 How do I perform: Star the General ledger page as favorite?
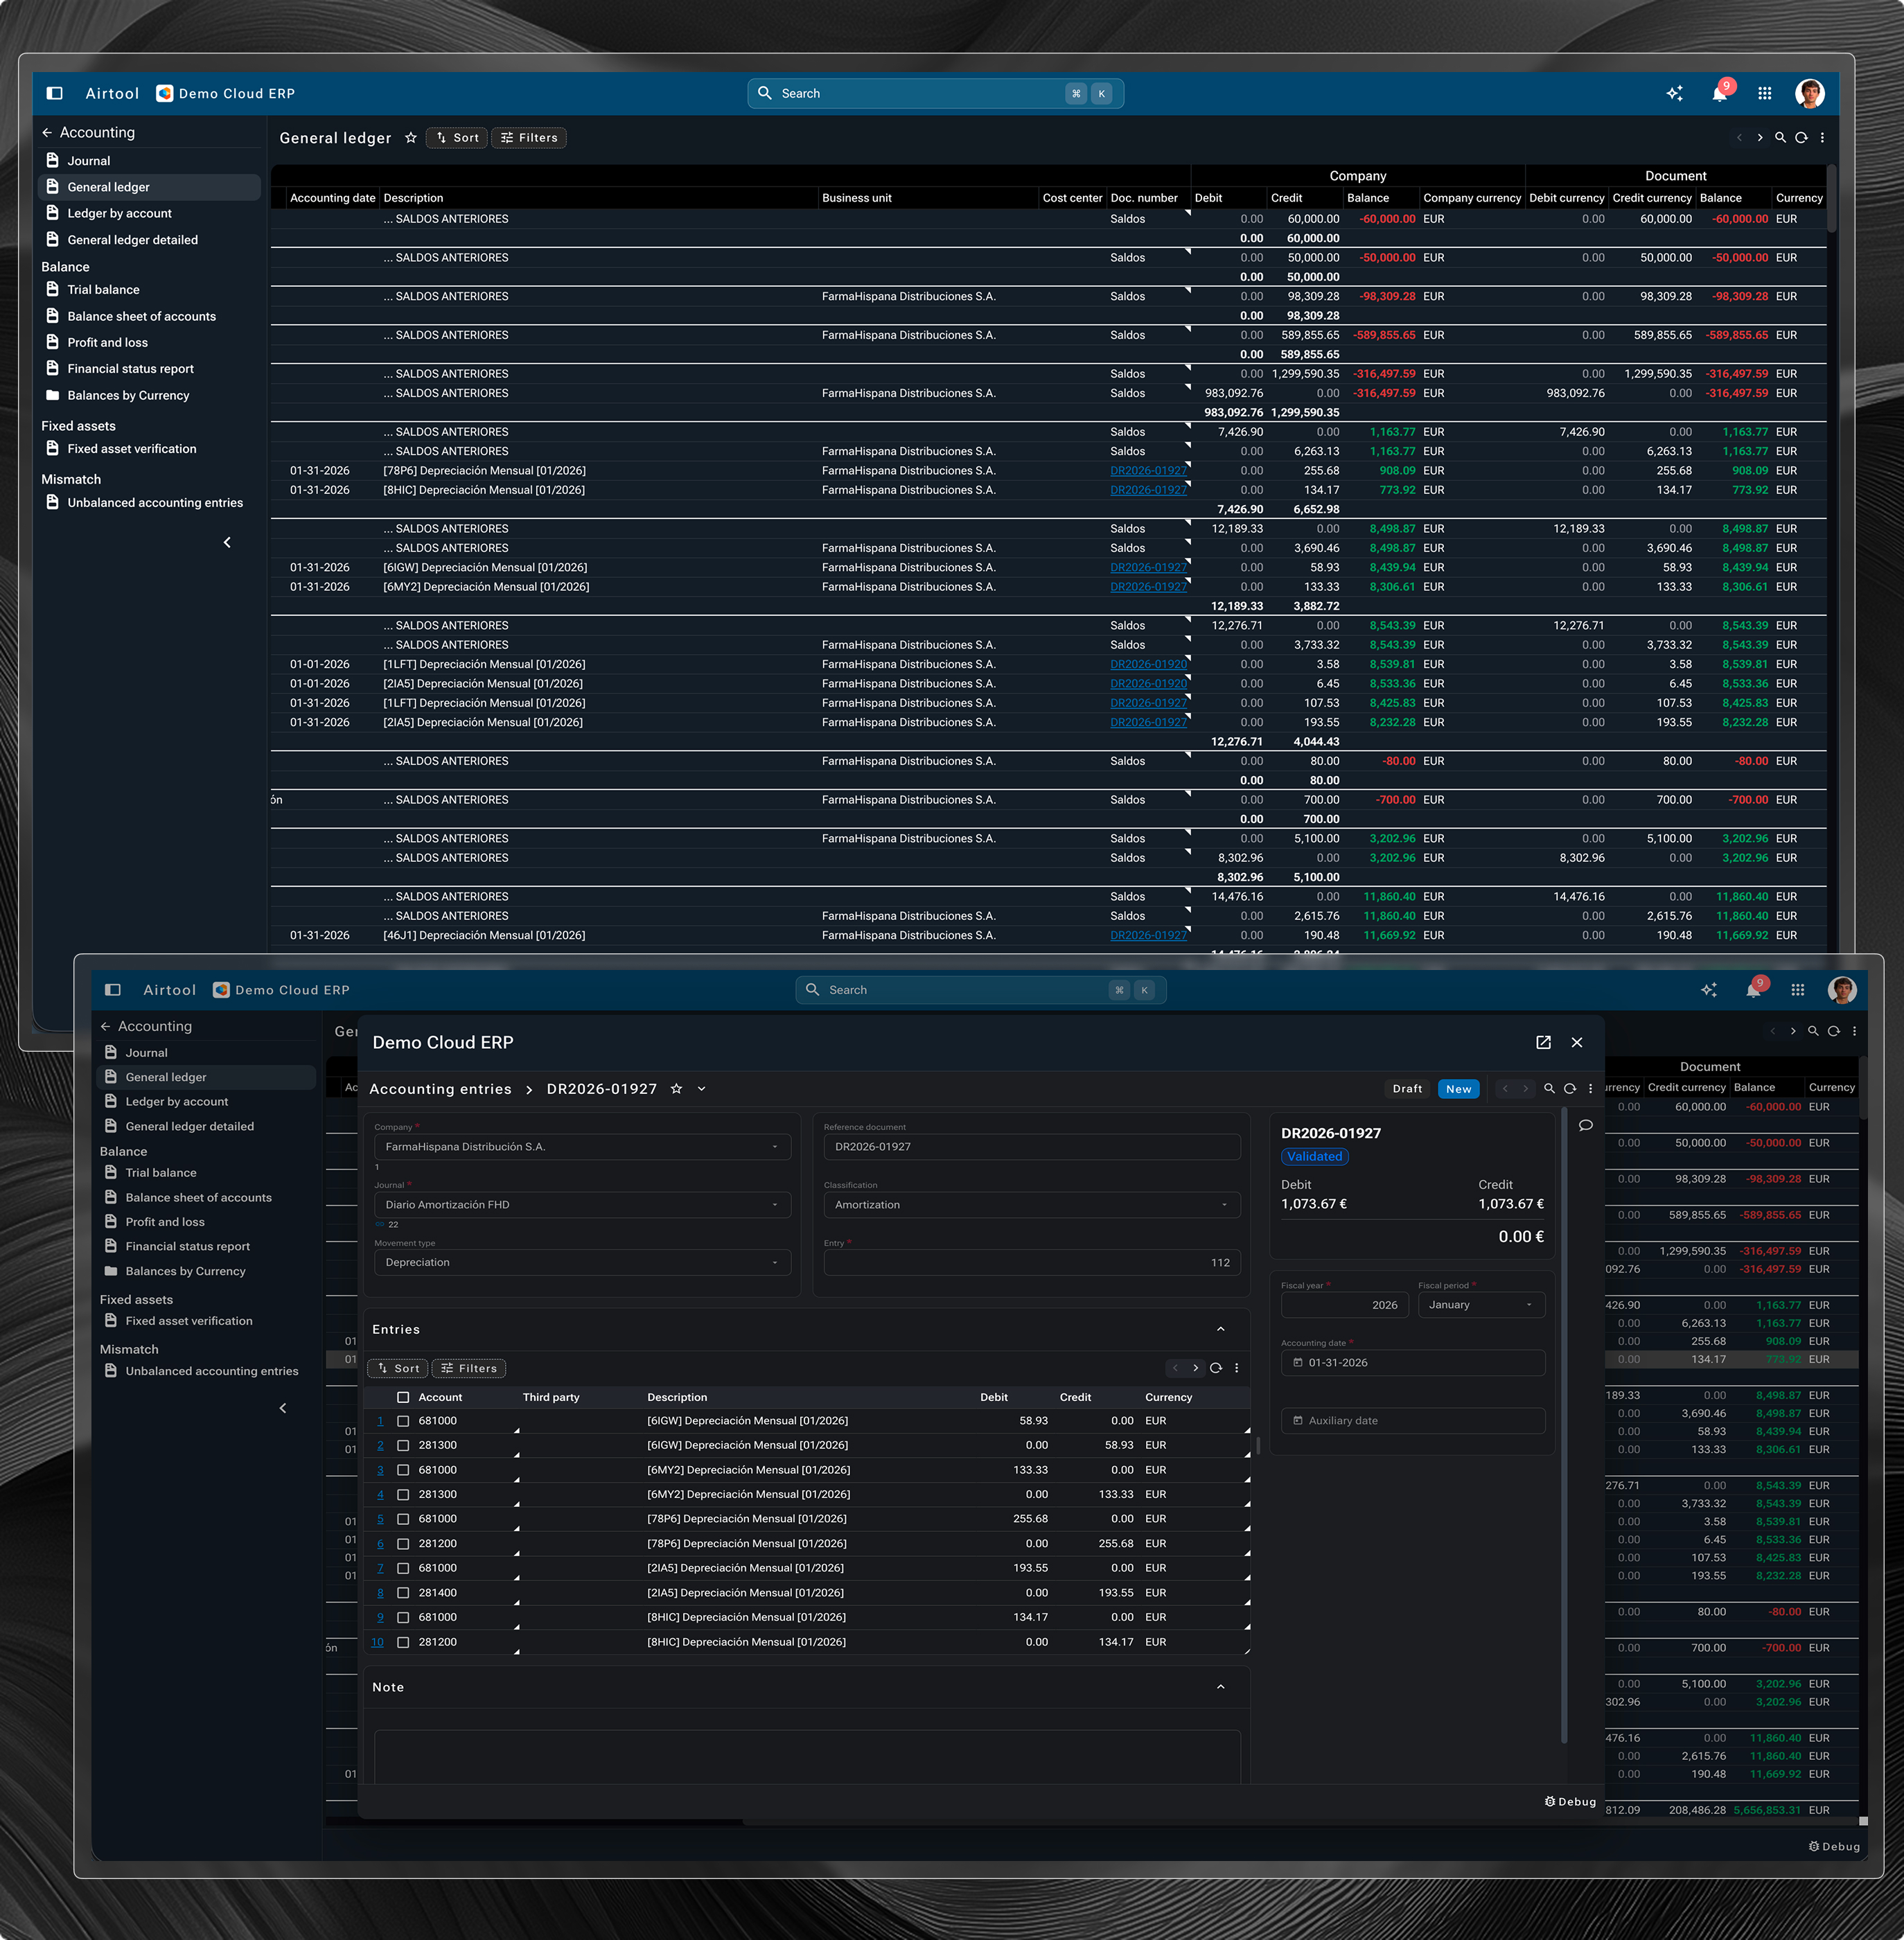[x=411, y=138]
